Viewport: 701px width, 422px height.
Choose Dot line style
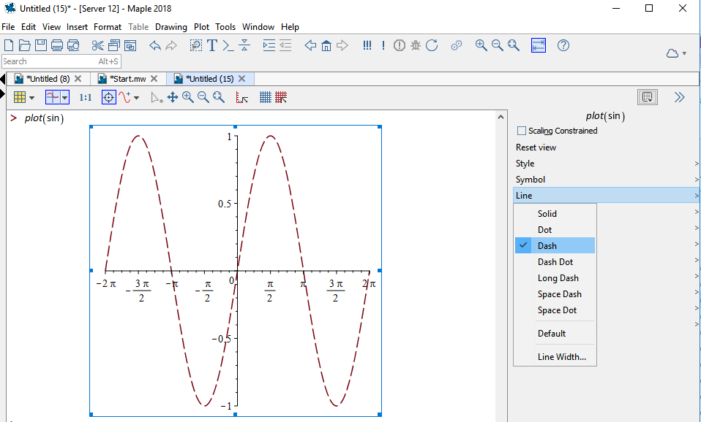pyautogui.click(x=555, y=230)
